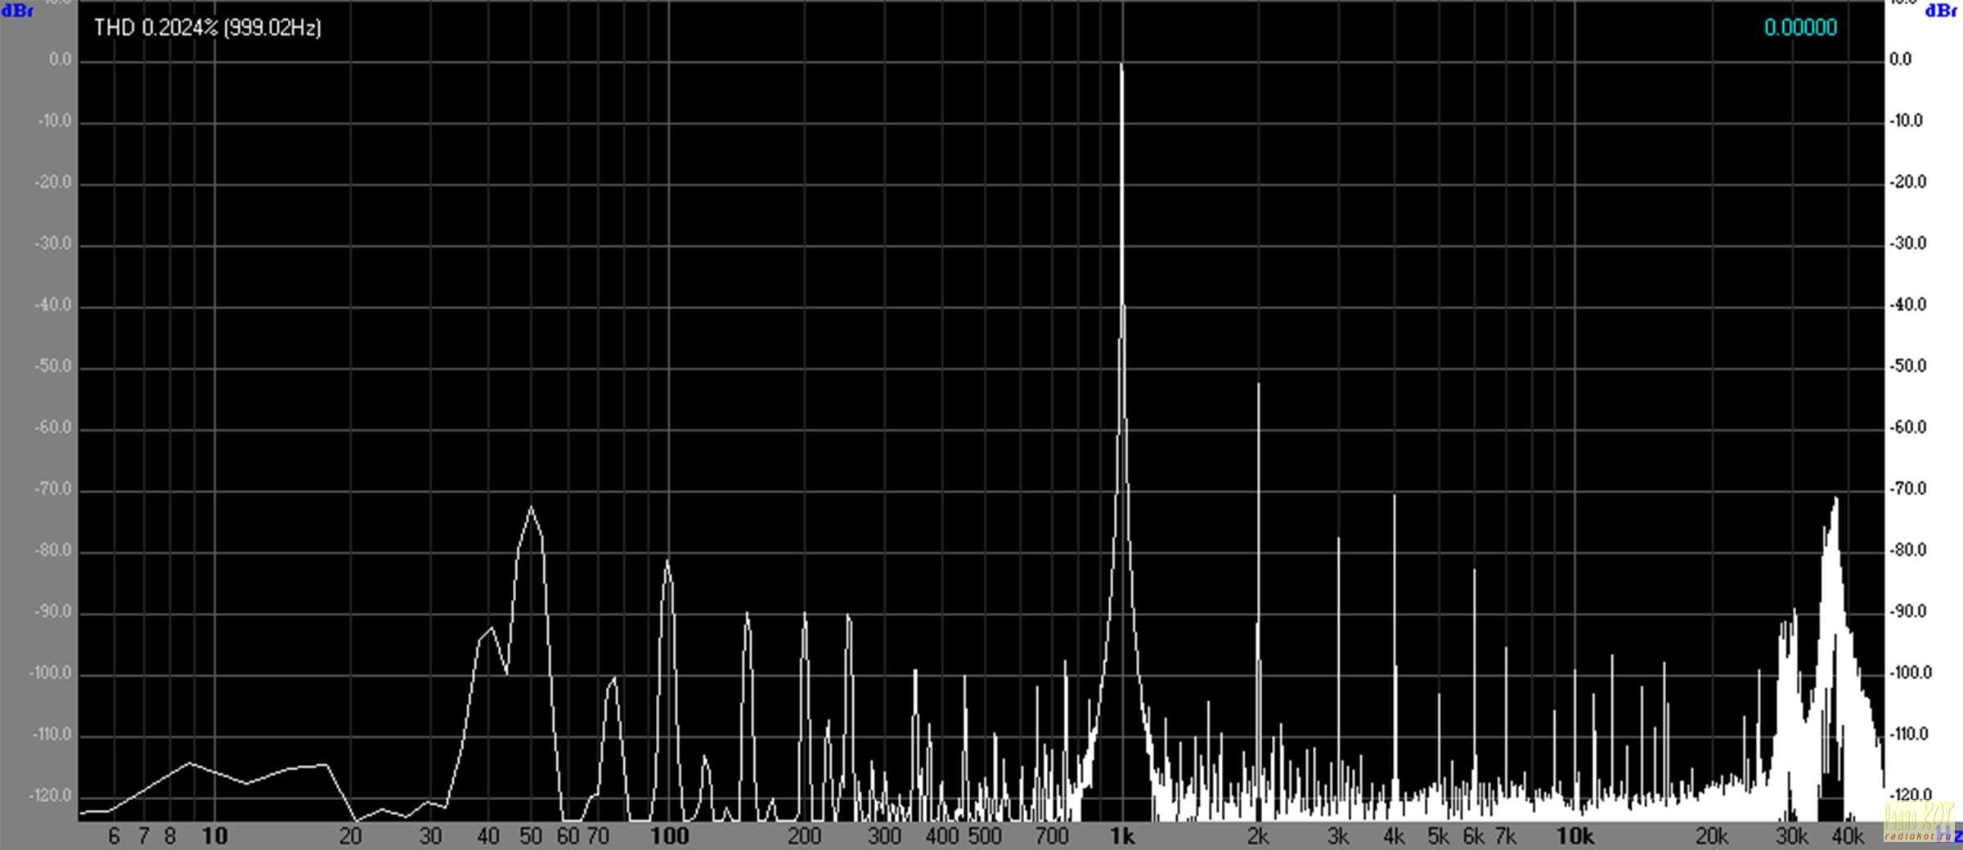The width and height of the screenshot is (1963, 850).
Task: Select -30.0 on the left dBr scale
Action: tap(53, 244)
